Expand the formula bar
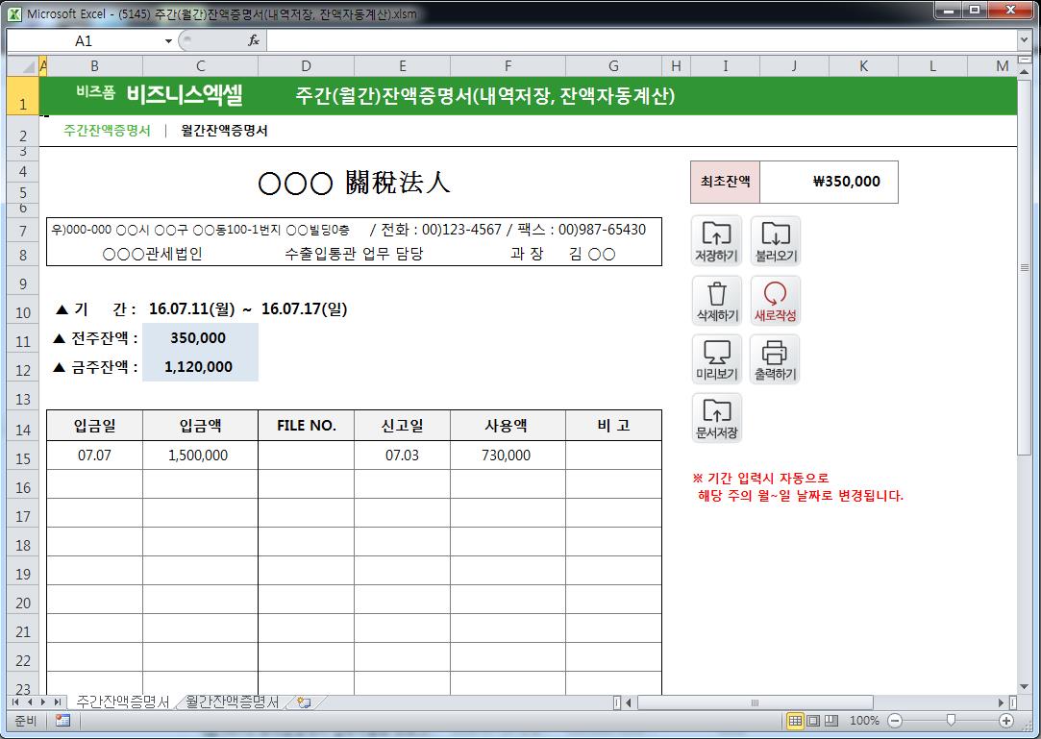1041x739 pixels. 1024,40
